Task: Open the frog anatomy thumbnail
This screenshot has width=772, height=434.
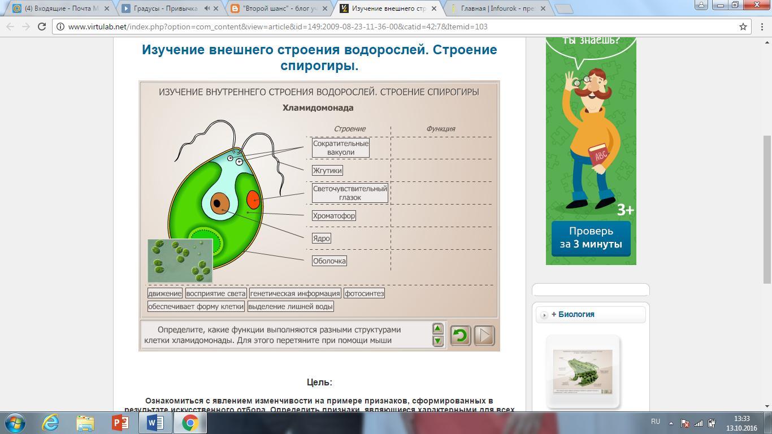Action: [x=582, y=371]
